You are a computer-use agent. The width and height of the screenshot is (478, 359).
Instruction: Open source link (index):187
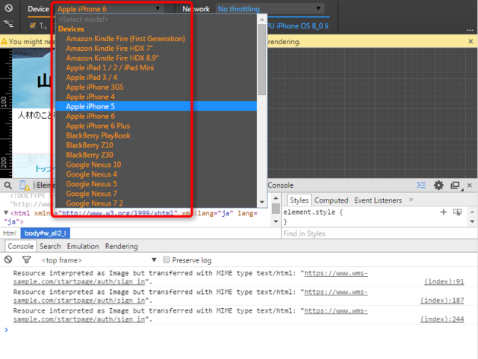442,301
